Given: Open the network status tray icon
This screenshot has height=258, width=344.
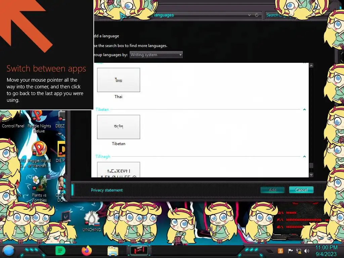Looking at the screenshot, I should pos(299,251).
